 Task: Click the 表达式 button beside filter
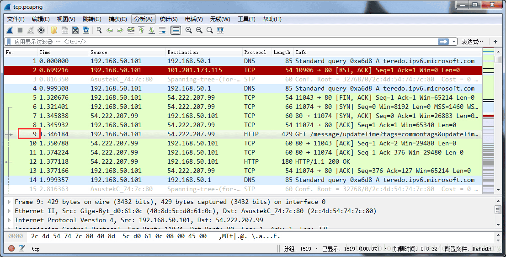[x=472, y=42]
